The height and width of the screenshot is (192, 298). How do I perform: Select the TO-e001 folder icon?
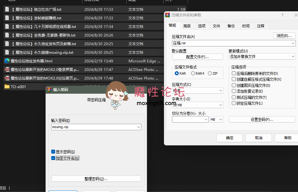[7, 87]
